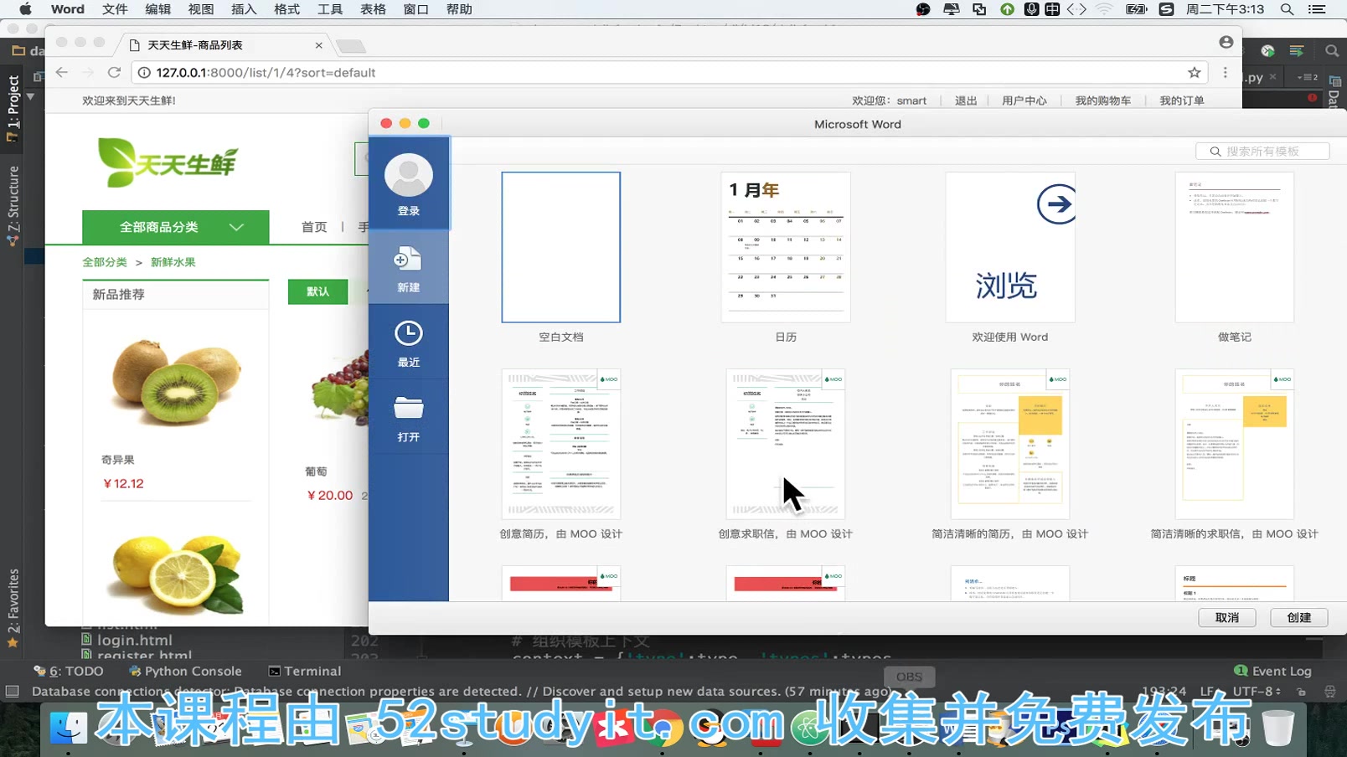
Task: Select the blank document template (空白文档)
Action: [x=561, y=247]
